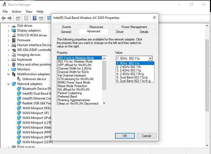Image resolution: width=211 pixels, height=154 pixels.
Task: Expand the Disk drives node
Action: pos(8,26)
